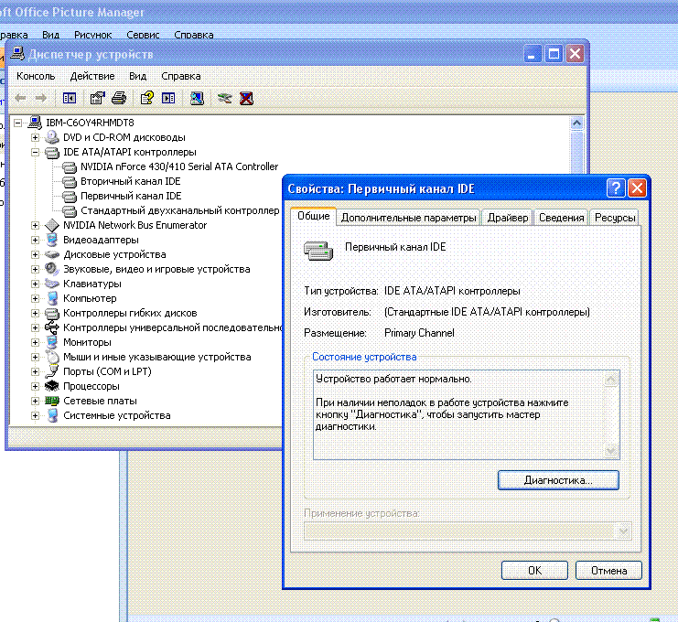Click scroll-up arrow in device tree scrollbar
The width and height of the screenshot is (678, 622).
[576, 123]
